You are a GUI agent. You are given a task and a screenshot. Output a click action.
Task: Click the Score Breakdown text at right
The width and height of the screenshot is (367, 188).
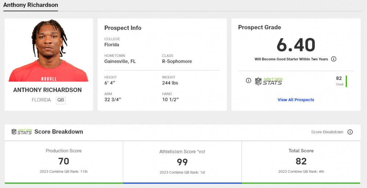(x=327, y=132)
